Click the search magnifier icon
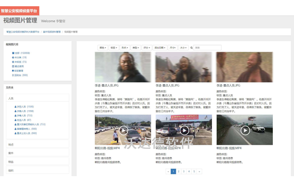The height and width of the screenshot is (186, 294). click(x=191, y=48)
